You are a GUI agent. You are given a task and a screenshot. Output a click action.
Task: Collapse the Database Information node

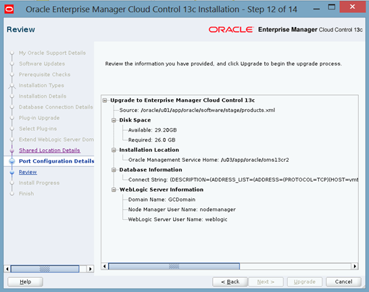coord(114,170)
